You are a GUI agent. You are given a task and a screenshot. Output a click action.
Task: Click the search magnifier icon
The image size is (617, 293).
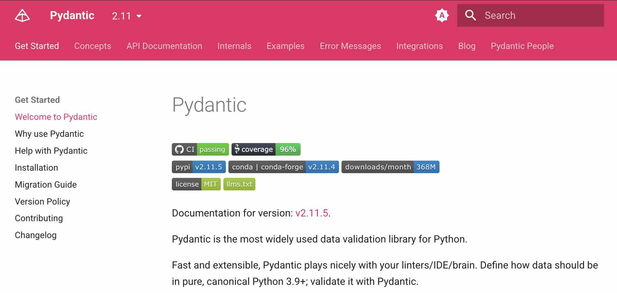(x=471, y=15)
